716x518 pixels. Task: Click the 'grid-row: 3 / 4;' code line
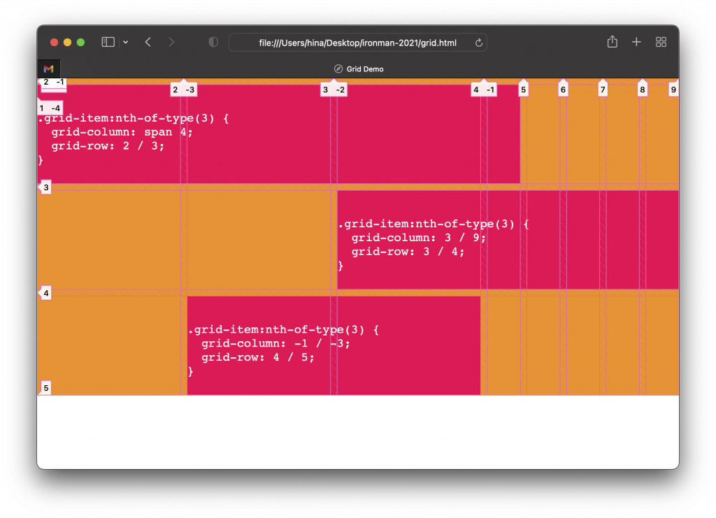tap(408, 252)
